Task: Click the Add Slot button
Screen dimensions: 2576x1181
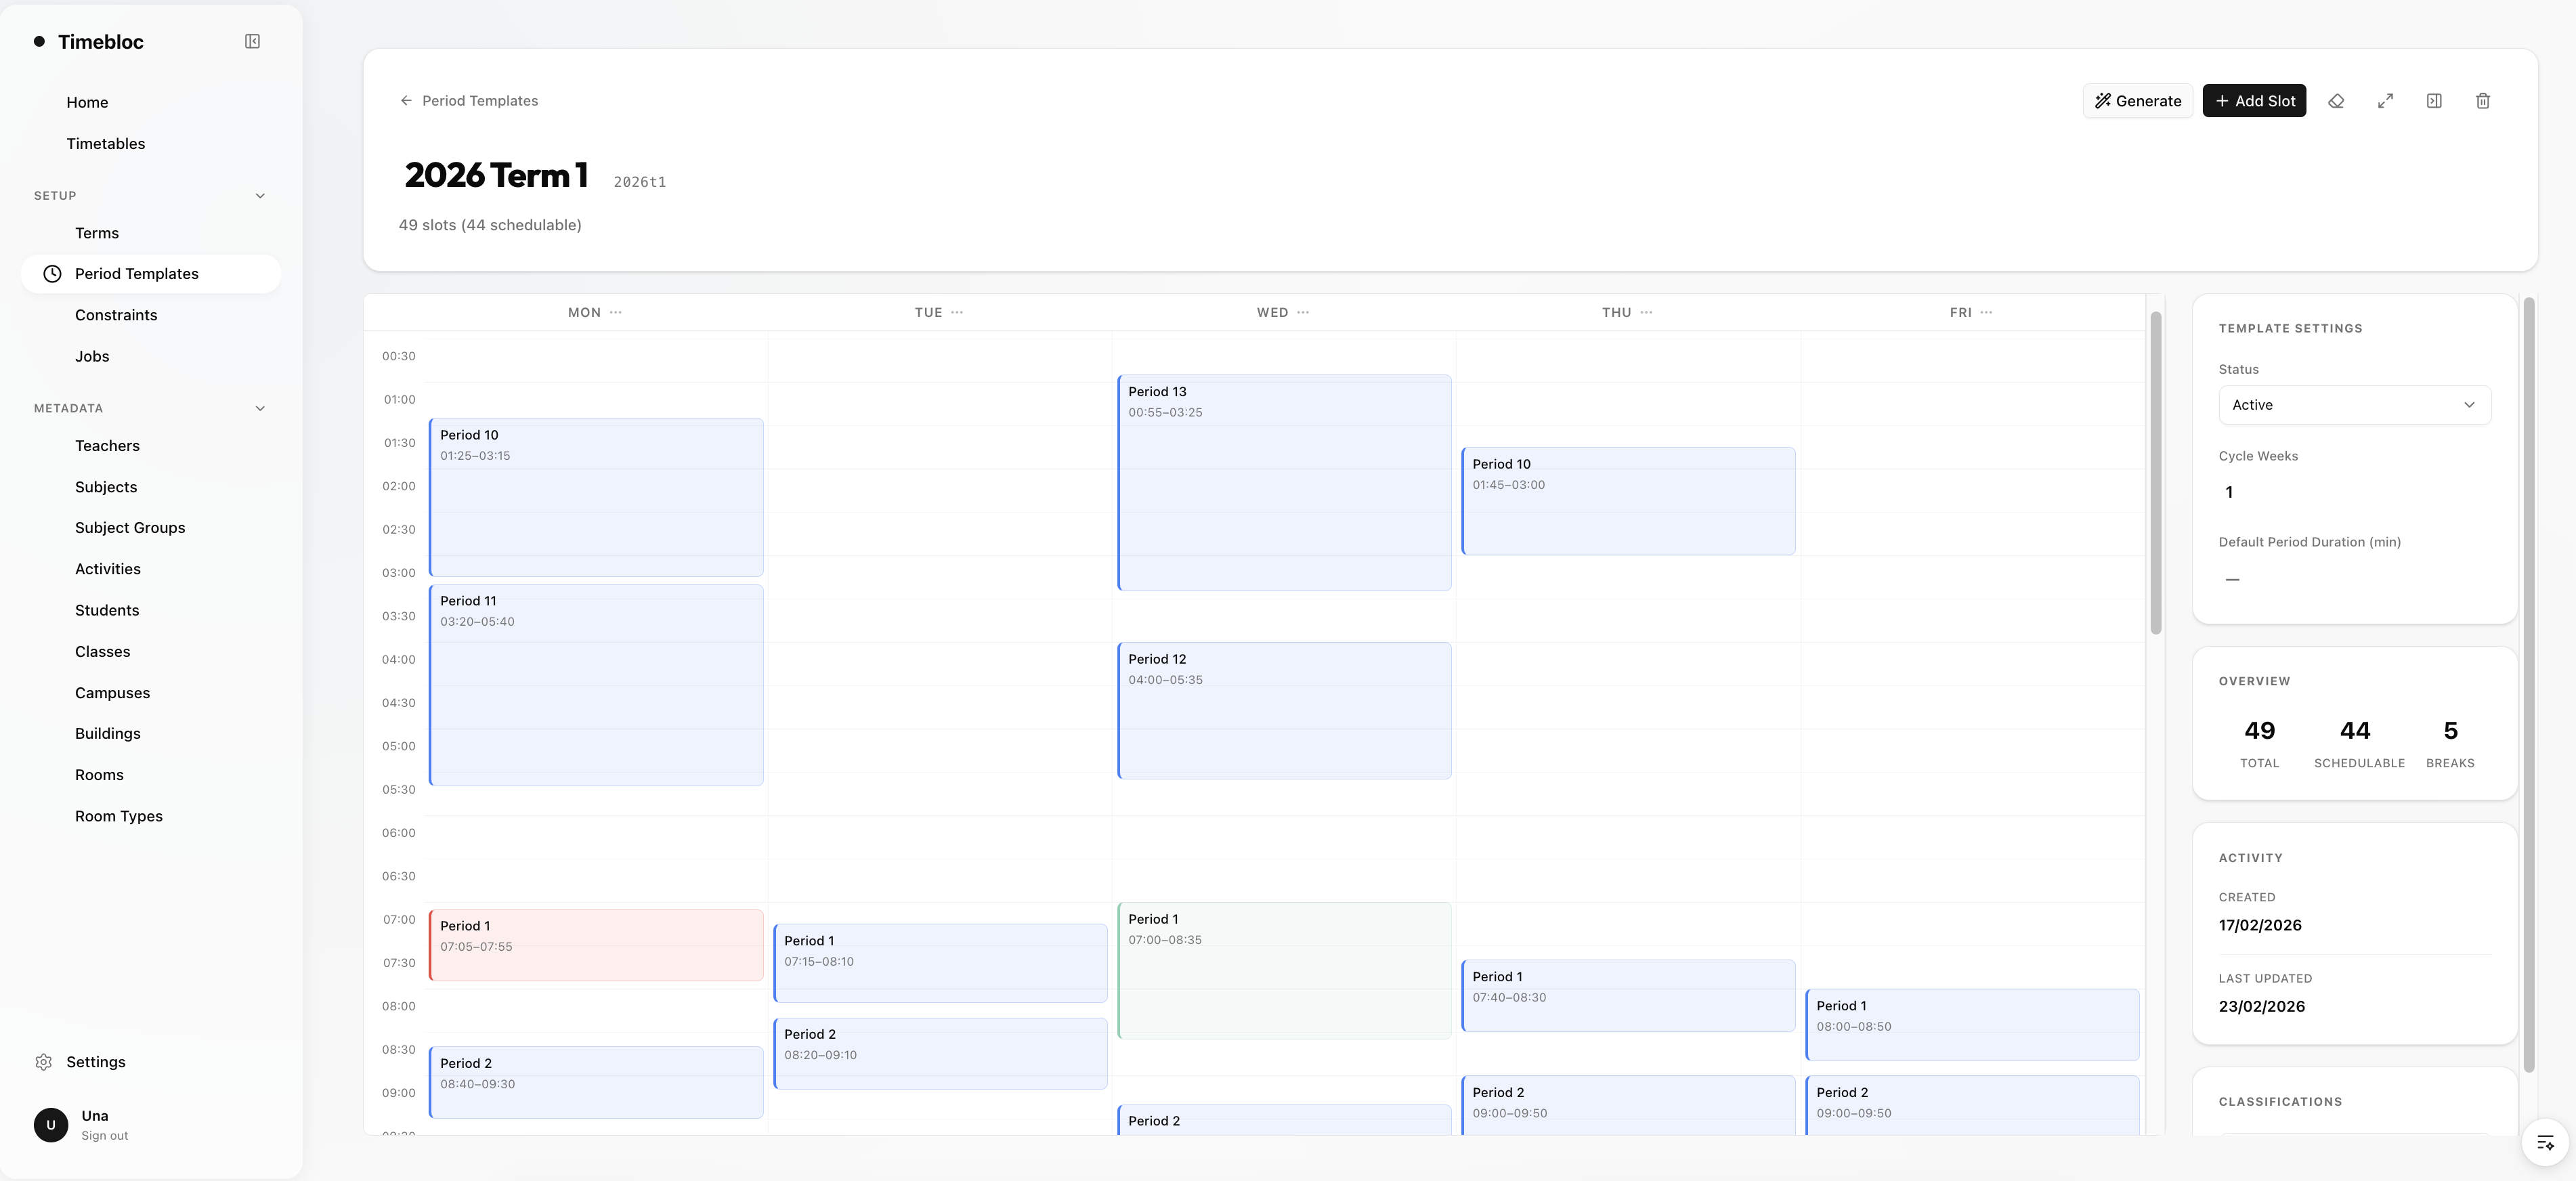Action: tap(2254, 101)
